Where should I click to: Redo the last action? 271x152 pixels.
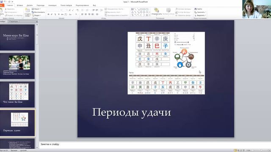click(9, 2)
